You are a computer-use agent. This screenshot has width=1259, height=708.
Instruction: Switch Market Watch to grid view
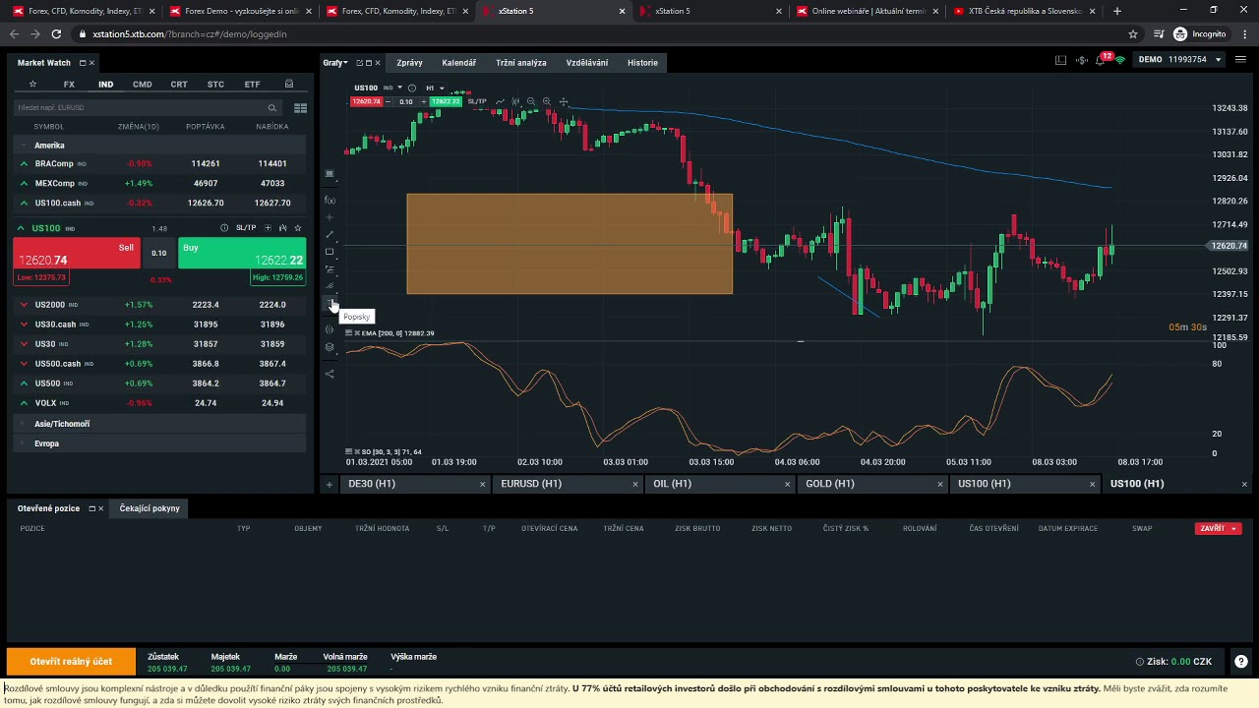pyautogui.click(x=300, y=108)
